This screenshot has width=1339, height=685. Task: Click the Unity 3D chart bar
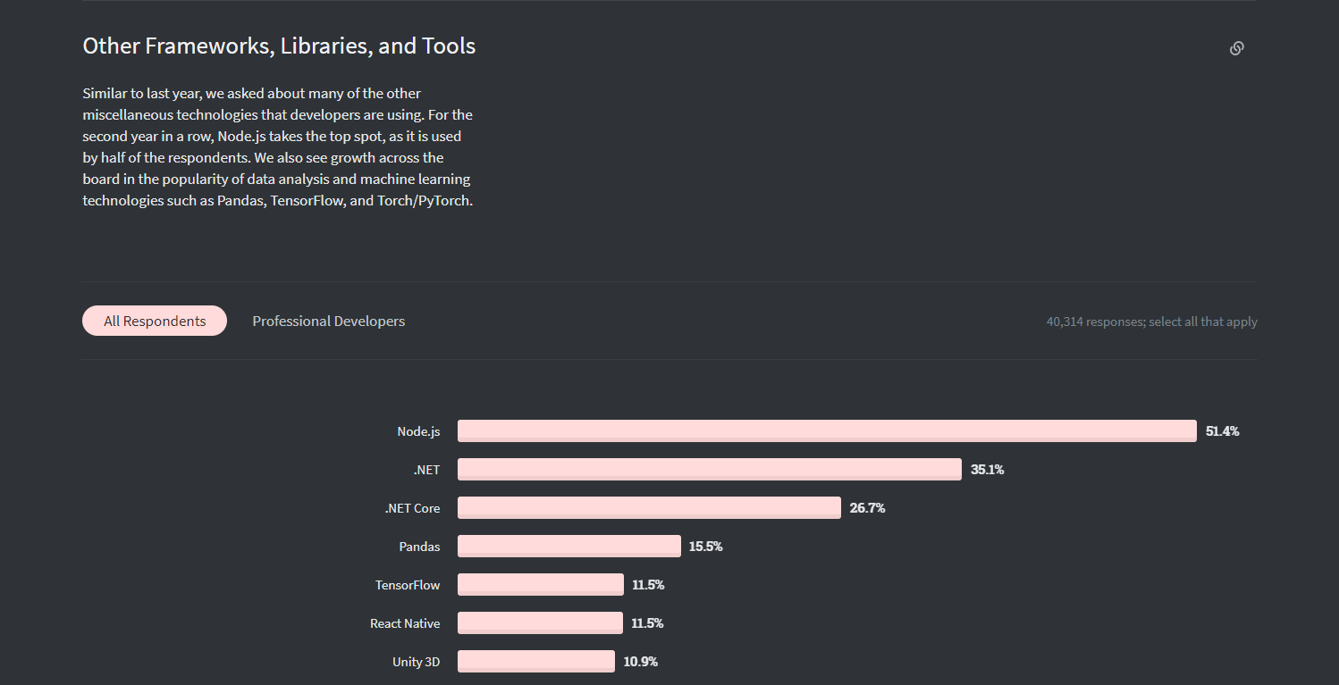pyautogui.click(x=536, y=661)
